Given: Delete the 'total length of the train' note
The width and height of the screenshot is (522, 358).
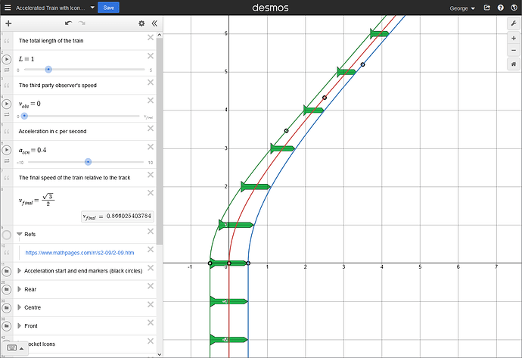Looking at the screenshot, I should coord(151,37).
